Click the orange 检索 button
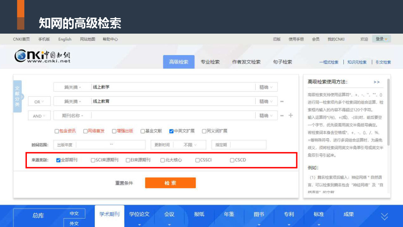The height and width of the screenshot is (227, 403). point(170,183)
